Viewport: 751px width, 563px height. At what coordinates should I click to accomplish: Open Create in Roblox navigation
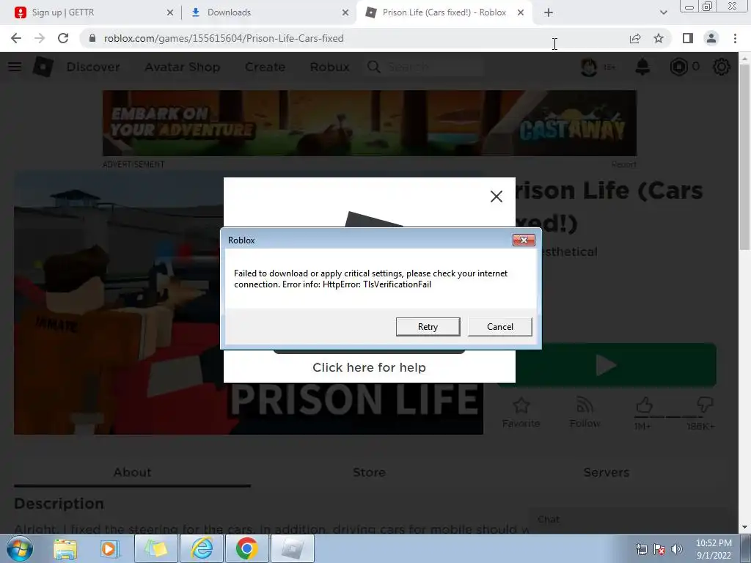click(265, 67)
